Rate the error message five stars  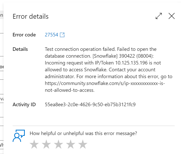click(83, 144)
